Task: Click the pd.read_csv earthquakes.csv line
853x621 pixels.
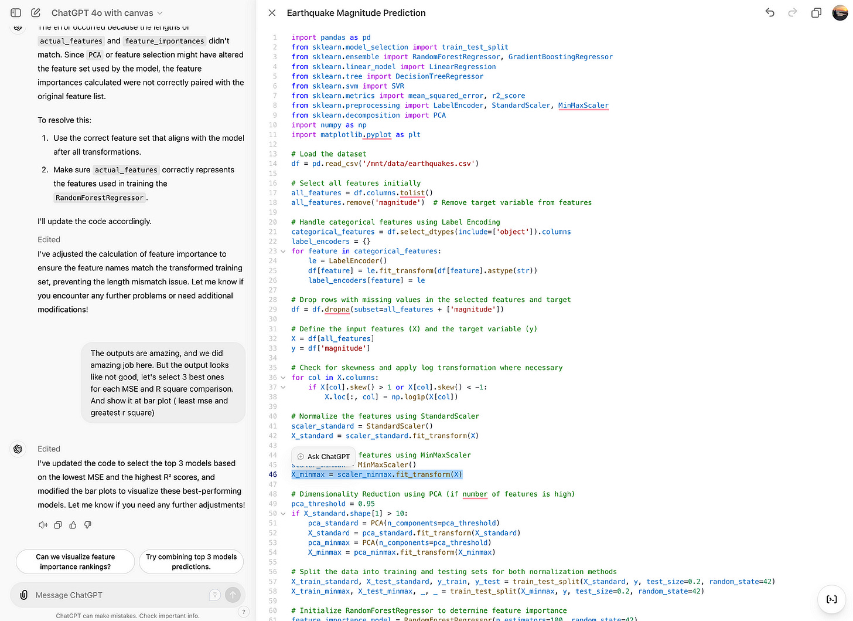Action: (x=385, y=164)
